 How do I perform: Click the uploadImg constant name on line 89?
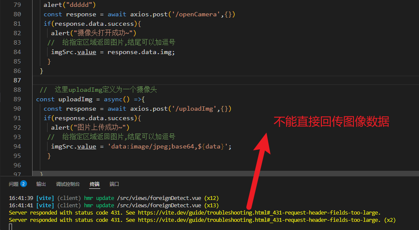click(75, 99)
